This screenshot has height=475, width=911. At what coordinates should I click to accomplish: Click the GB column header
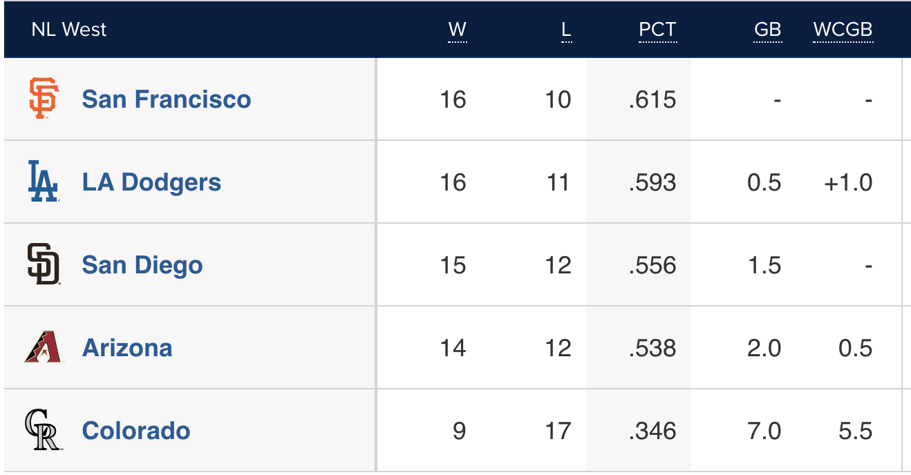[767, 30]
